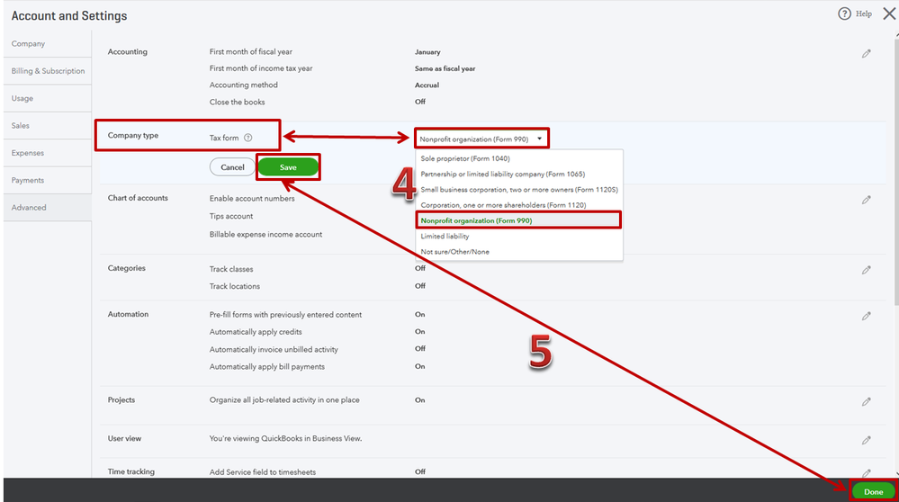The width and height of the screenshot is (899, 502).
Task: Click Automatically apply bill payments setting
Action: tap(266, 367)
